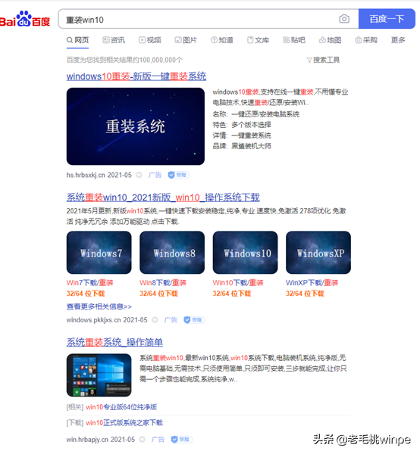Click result count text 约100,000,000个

[158, 60]
